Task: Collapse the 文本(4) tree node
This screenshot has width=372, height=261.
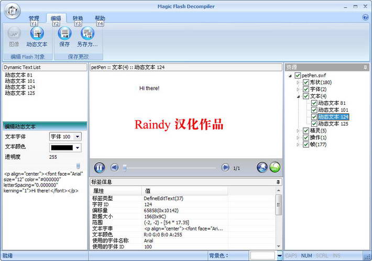Action: tap(298, 96)
